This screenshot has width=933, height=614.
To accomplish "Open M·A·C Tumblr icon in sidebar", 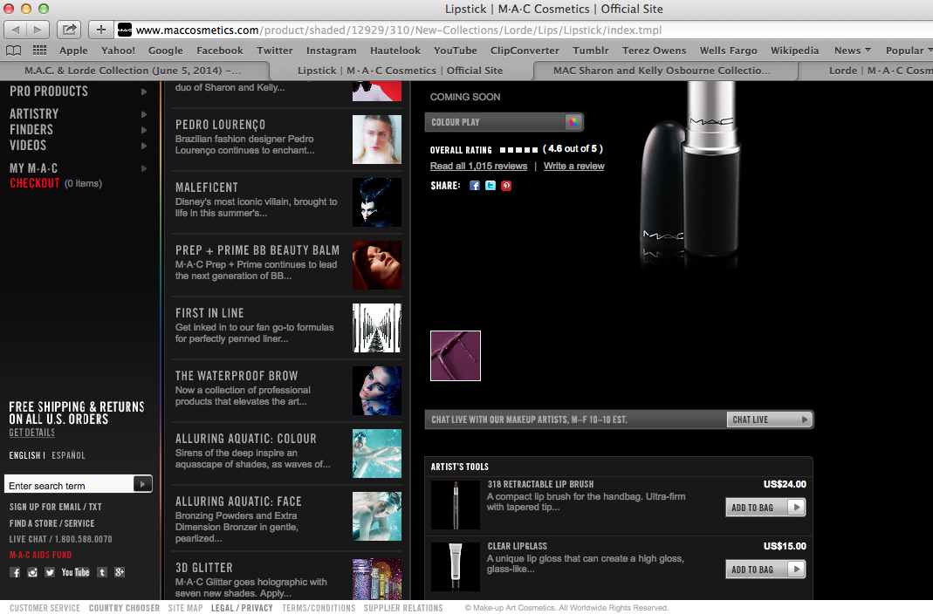I will 102,572.
